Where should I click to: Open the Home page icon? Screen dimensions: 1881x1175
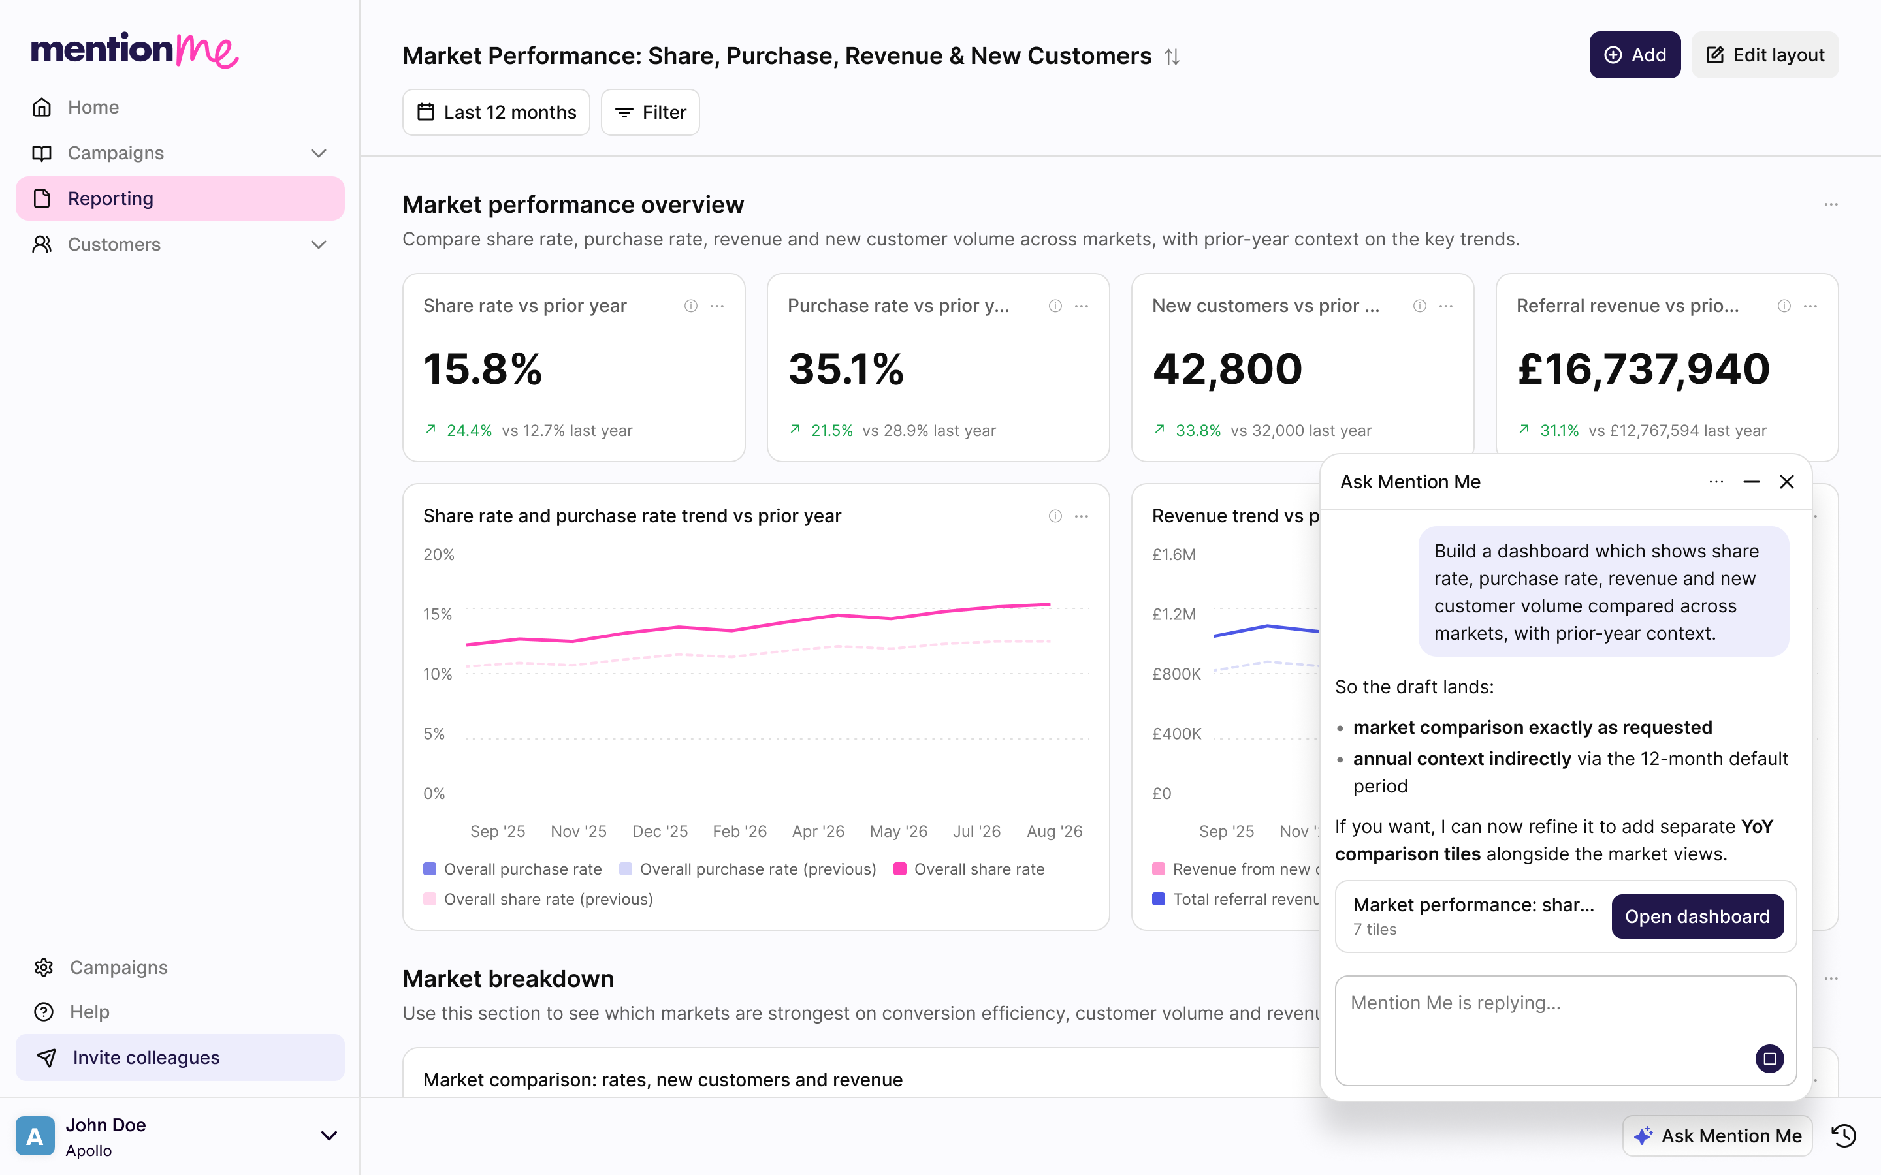coord(42,107)
